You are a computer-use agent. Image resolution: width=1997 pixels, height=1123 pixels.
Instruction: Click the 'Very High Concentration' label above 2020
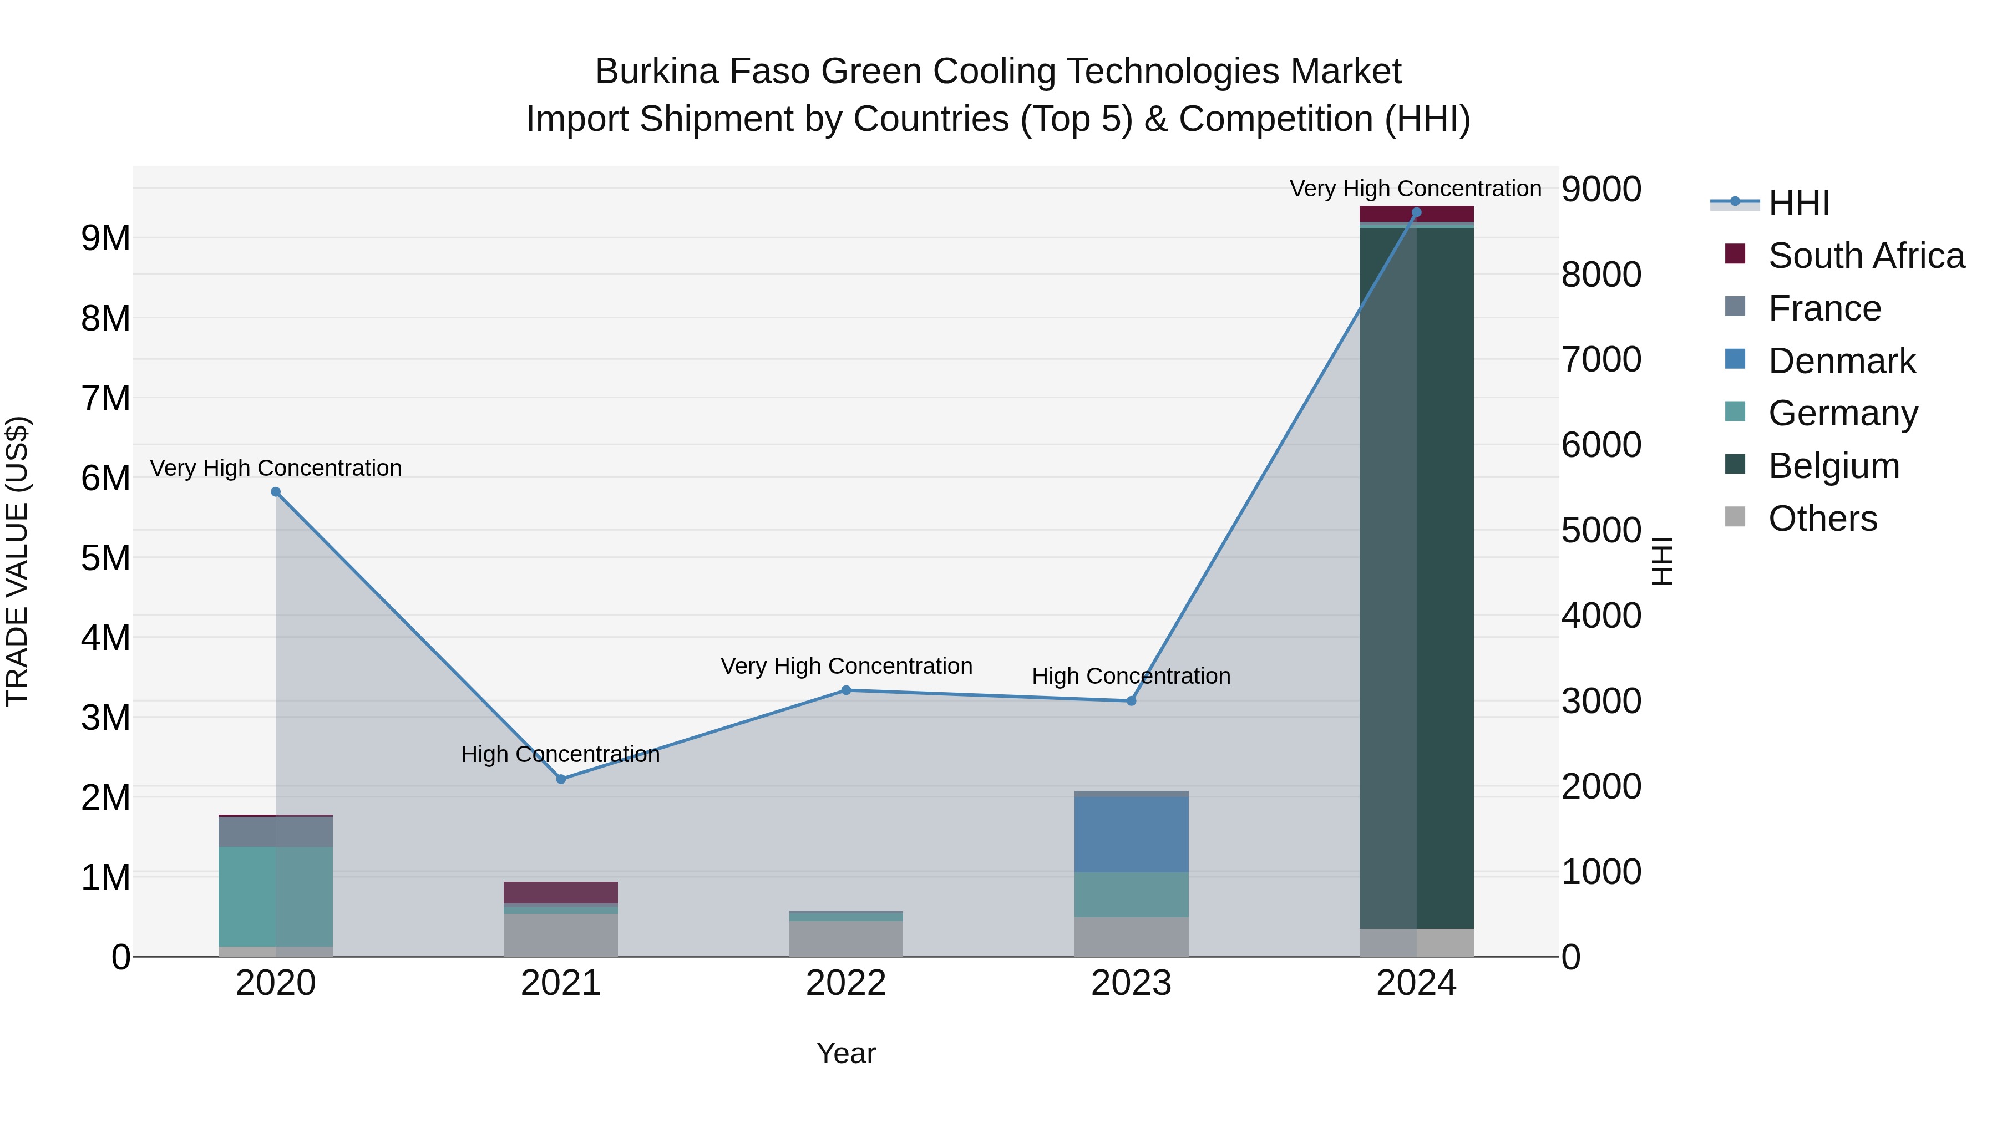click(x=276, y=468)
